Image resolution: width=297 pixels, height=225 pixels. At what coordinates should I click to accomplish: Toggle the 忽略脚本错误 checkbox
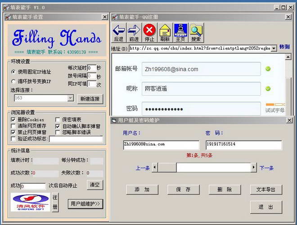coord(58,132)
